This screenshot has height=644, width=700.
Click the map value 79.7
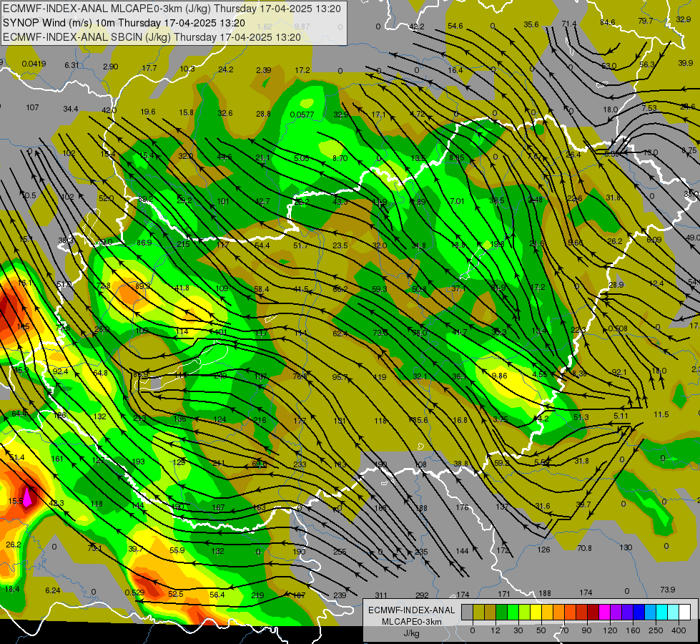tap(646, 21)
